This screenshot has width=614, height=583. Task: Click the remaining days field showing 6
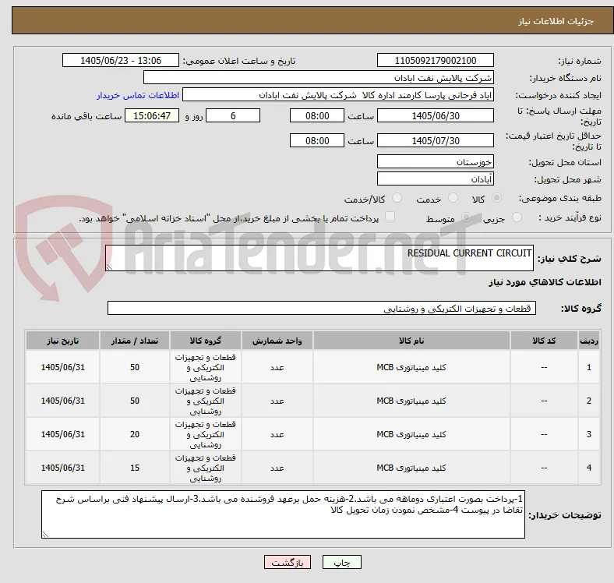click(233, 115)
